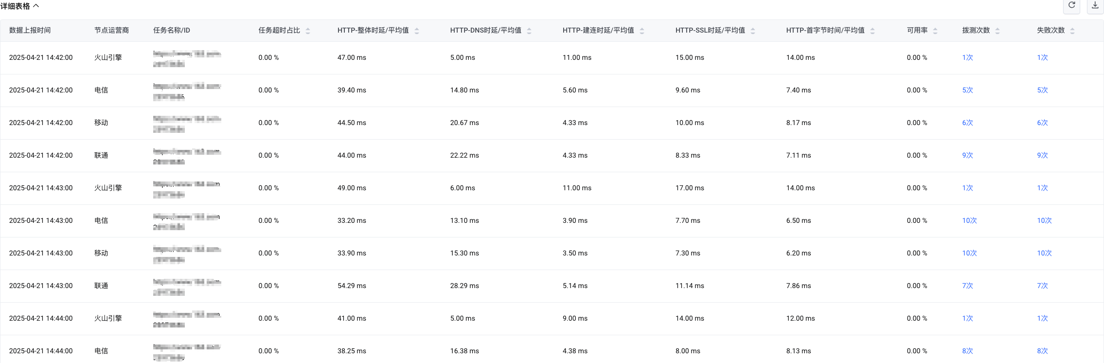
Task: Sort the HTTP-SSL时延/平均值 column via its arrows
Action: pos(753,31)
